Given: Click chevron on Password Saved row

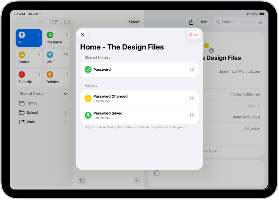Looking at the screenshot, I should pyautogui.click(x=192, y=115).
